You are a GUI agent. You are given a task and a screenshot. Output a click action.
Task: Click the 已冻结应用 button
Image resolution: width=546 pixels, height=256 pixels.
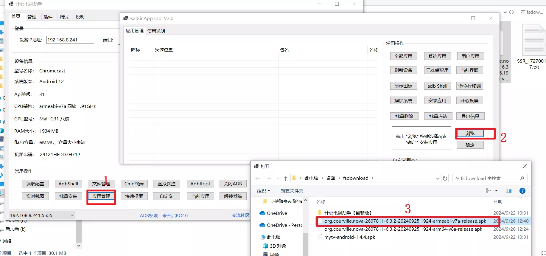point(437,70)
